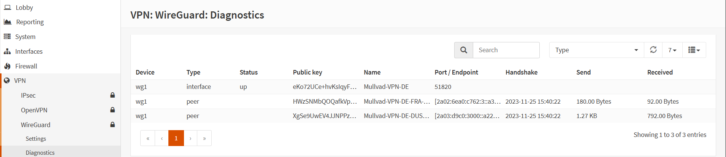This screenshot has width=726, height=157.
Task: Open the rows-per-page 7 dropdown
Action: [672, 50]
